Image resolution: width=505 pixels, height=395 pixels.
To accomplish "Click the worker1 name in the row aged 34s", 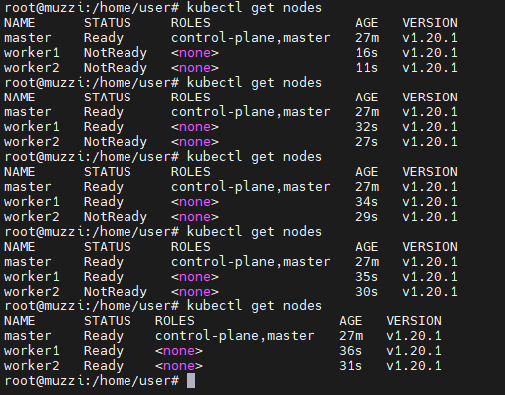I will coord(32,202).
